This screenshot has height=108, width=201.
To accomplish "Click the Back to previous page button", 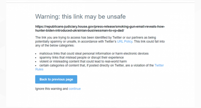I will (56, 79).
